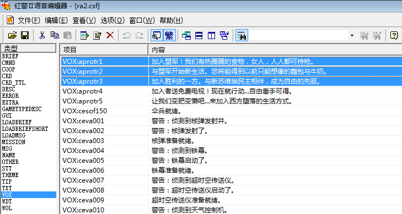Click the Paste clipboard icon
The image size is (402, 214).
point(67,35)
